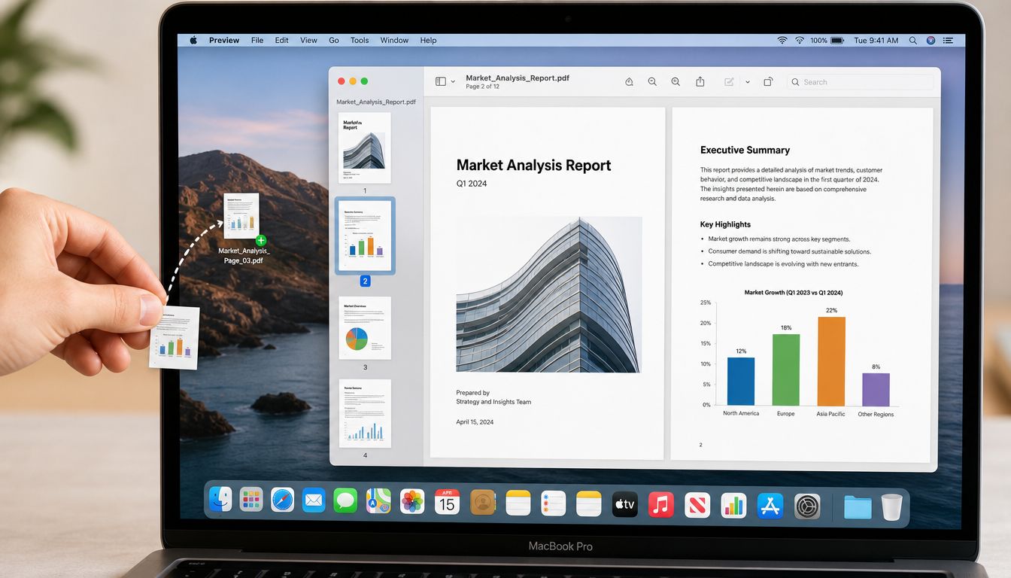
Task: Click the battery status icon
Action: [836, 41]
